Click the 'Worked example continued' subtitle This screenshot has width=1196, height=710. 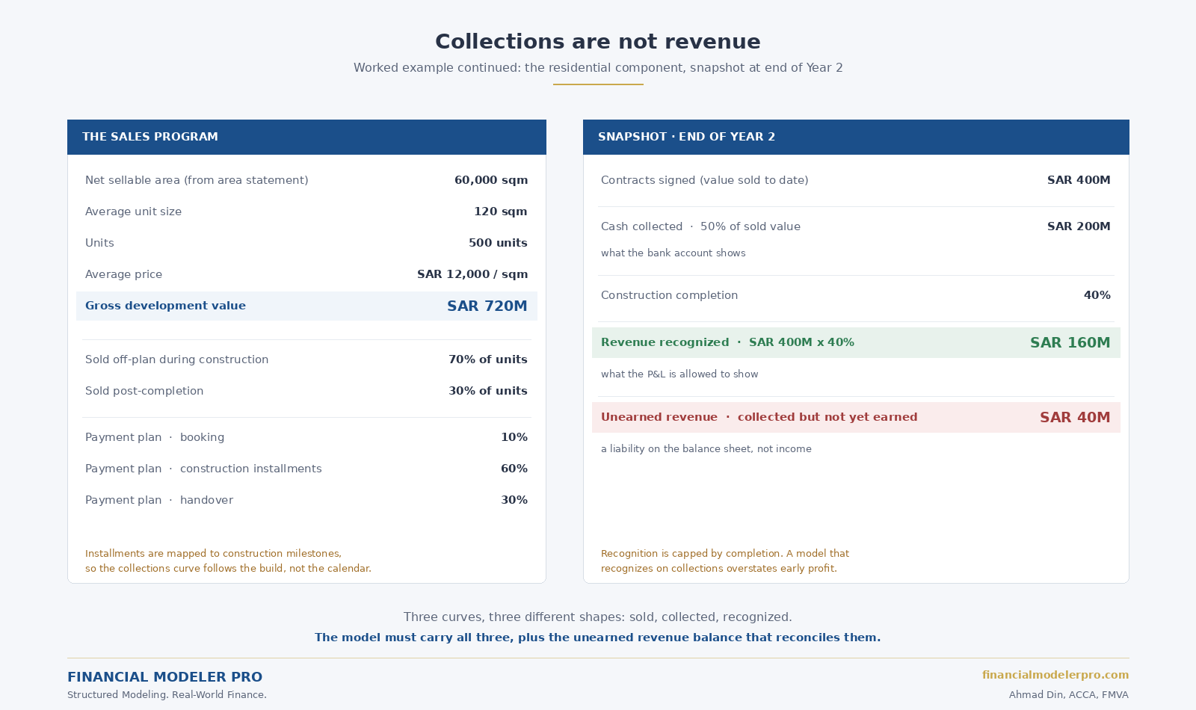pyautogui.click(x=598, y=68)
